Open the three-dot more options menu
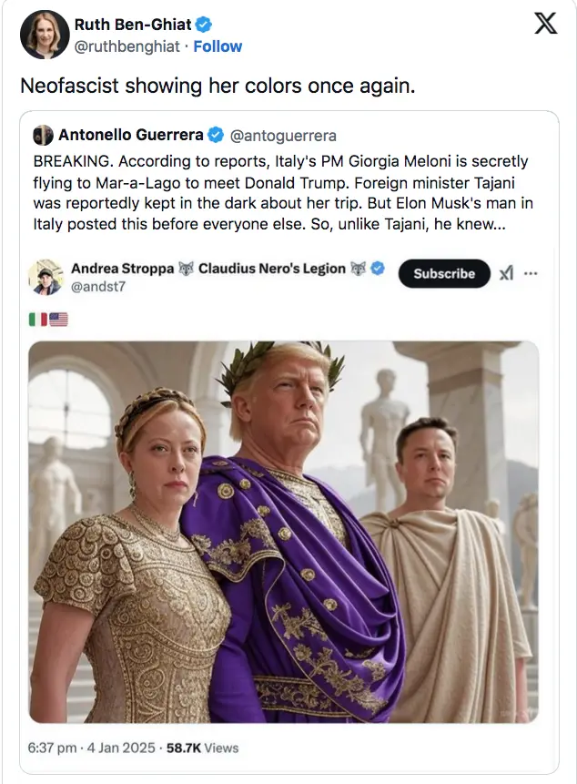This screenshot has height=784, width=577. tap(531, 273)
